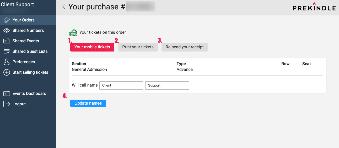Click the Logout arrow icon
Image resolution: width=339 pixels, height=148 pixels.
coord(7,104)
